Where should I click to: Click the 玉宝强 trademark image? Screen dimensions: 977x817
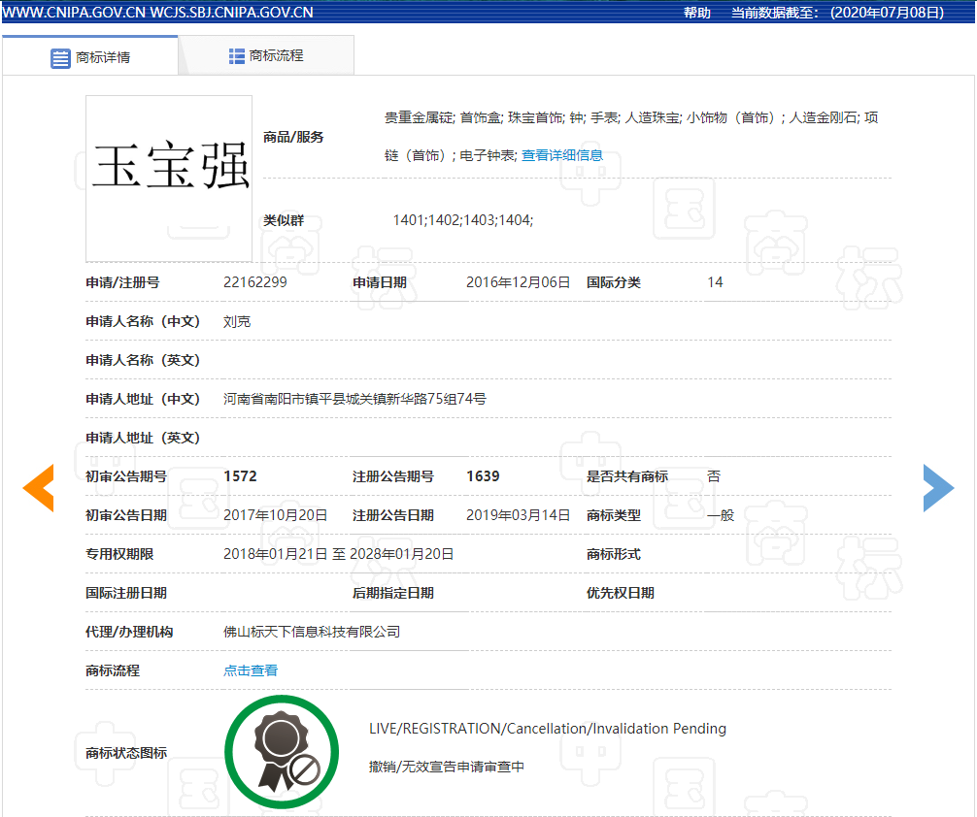tap(169, 179)
